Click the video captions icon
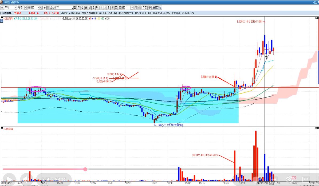This screenshot has height=186, width=319. 273,179
